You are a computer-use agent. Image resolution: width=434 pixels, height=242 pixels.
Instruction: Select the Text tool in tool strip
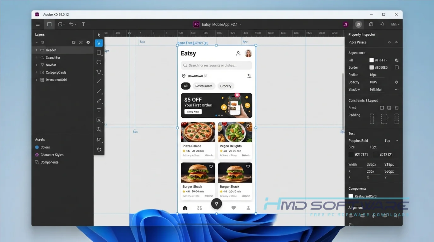(x=99, y=110)
